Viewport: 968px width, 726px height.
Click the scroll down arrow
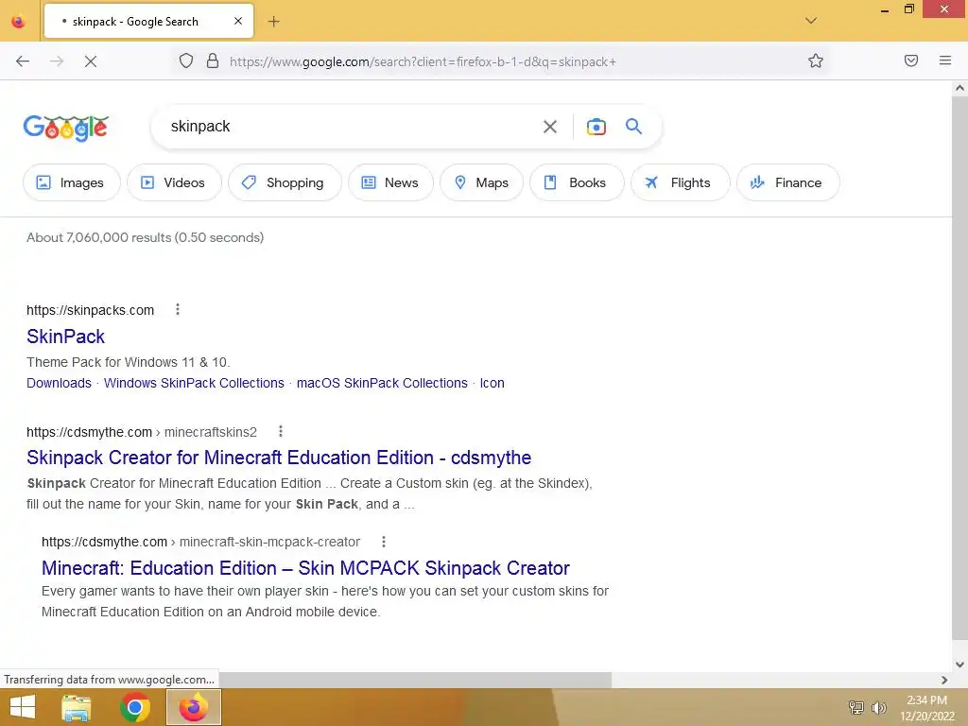point(959,665)
